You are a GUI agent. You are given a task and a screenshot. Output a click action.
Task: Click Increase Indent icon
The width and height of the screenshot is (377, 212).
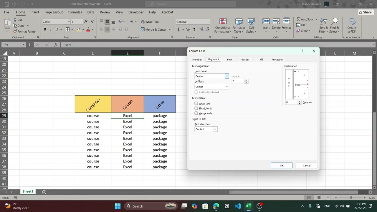pos(126,29)
